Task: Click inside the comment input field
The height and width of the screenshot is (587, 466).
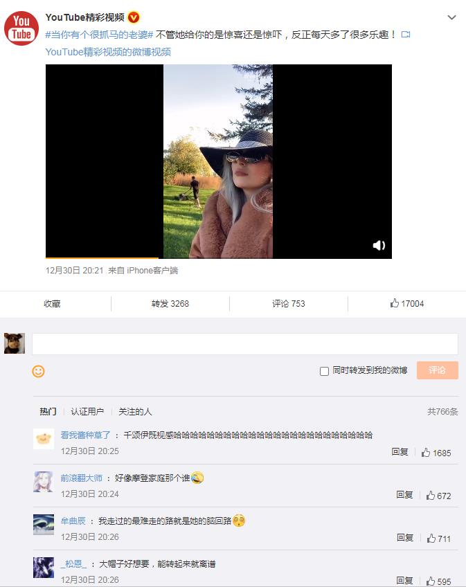Action: (x=245, y=343)
